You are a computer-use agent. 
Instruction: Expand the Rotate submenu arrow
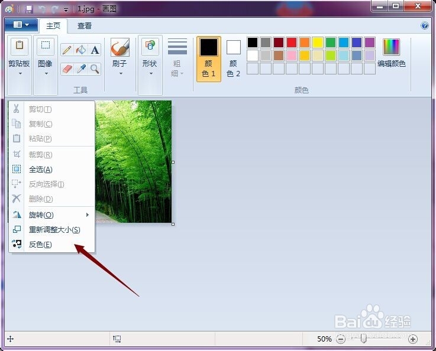pyautogui.click(x=88, y=214)
